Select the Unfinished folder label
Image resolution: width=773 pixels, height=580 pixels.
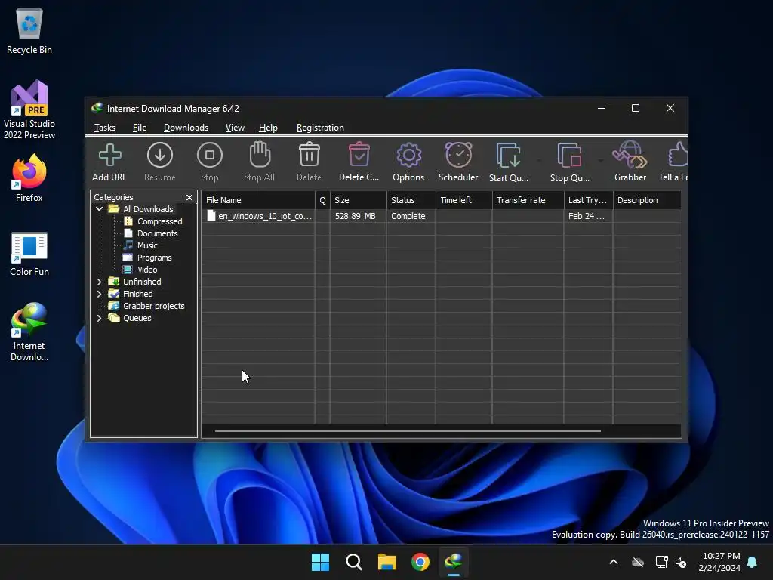coord(141,282)
